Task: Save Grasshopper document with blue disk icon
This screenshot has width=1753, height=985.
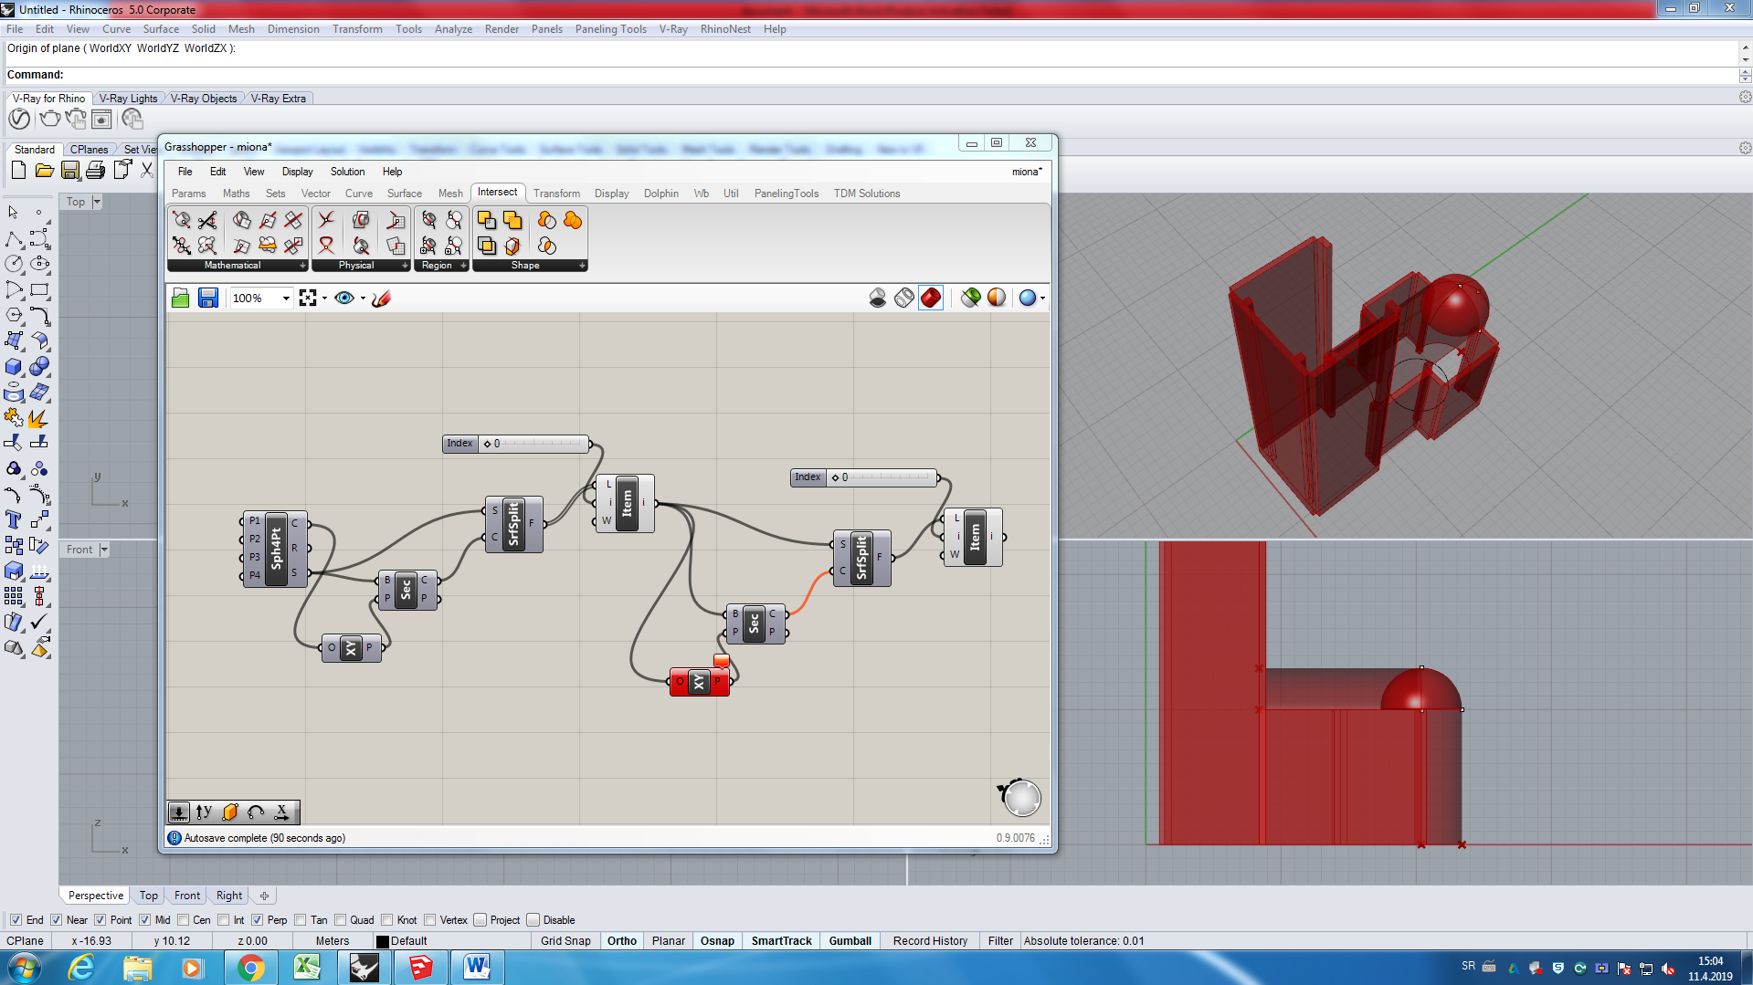Action: pyautogui.click(x=208, y=298)
